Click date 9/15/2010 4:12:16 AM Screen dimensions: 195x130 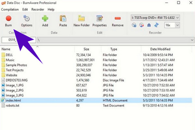tap(158, 106)
